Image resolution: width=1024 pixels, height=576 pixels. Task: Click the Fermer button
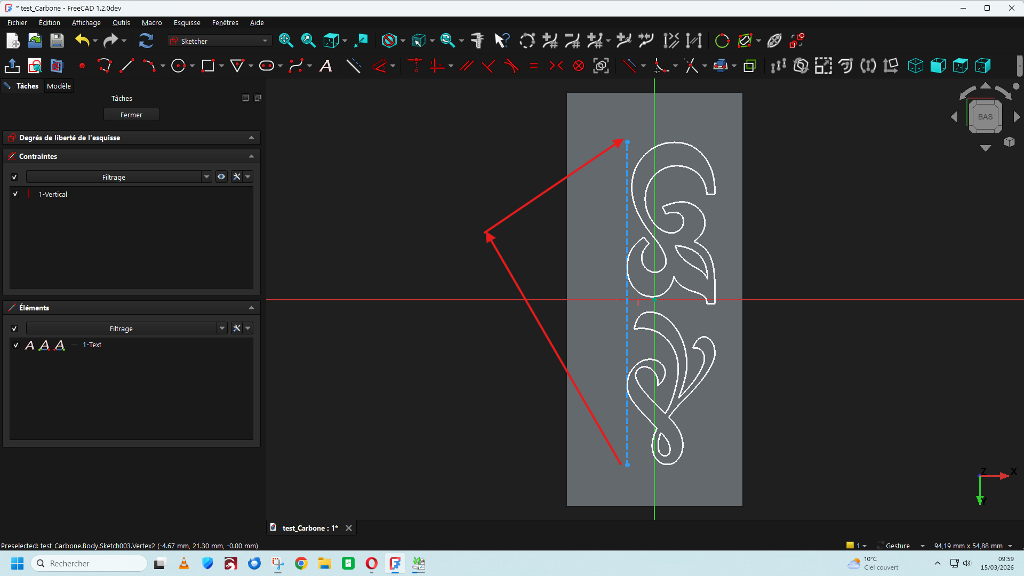click(x=131, y=115)
